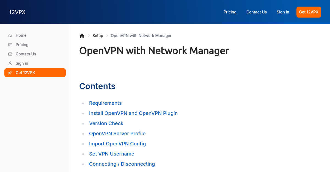Viewport: 330px width, 172px height.
Task: Click the Import OpenVPN Config link
Action: (x=117, y=144)
